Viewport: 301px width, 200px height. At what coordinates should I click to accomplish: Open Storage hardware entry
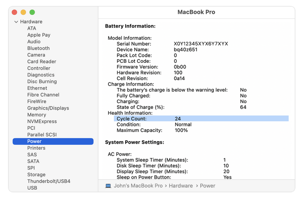coord(36,175)
